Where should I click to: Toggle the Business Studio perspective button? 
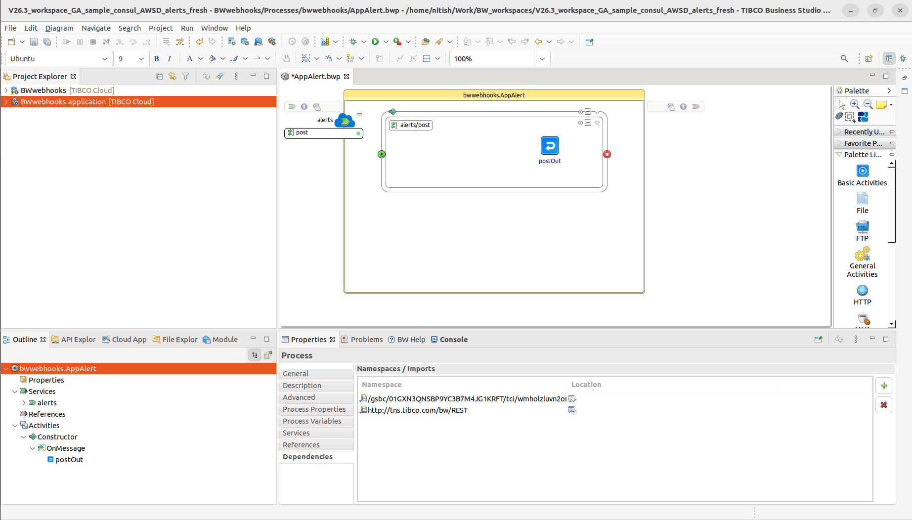(889, 59)
